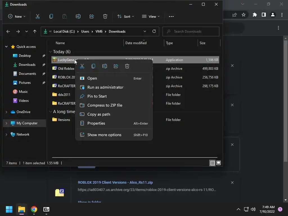Sort by Date modified column header
The image size is (288, 216).
[136, 43]
